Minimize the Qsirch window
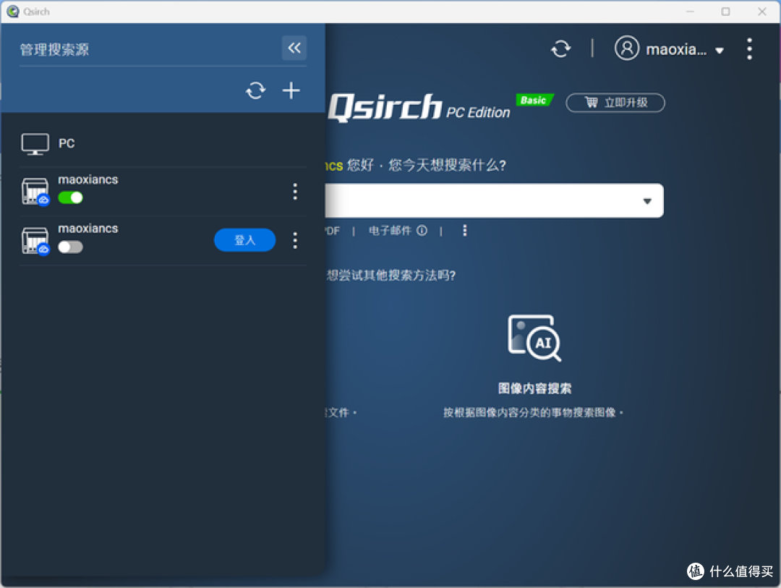The image size is (781, 588). [690, 12]
